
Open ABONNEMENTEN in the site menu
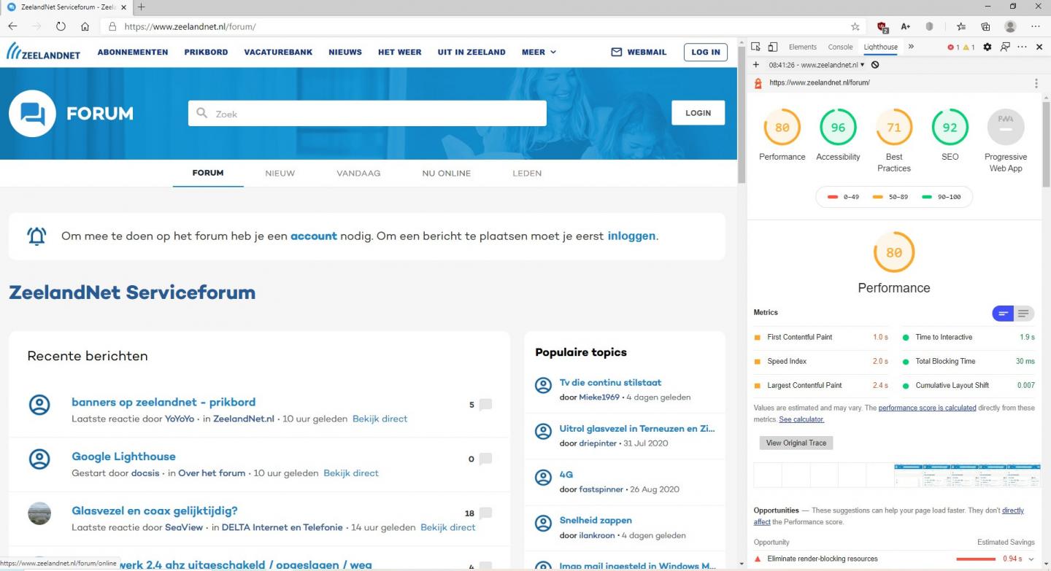(x=133, y=52)
